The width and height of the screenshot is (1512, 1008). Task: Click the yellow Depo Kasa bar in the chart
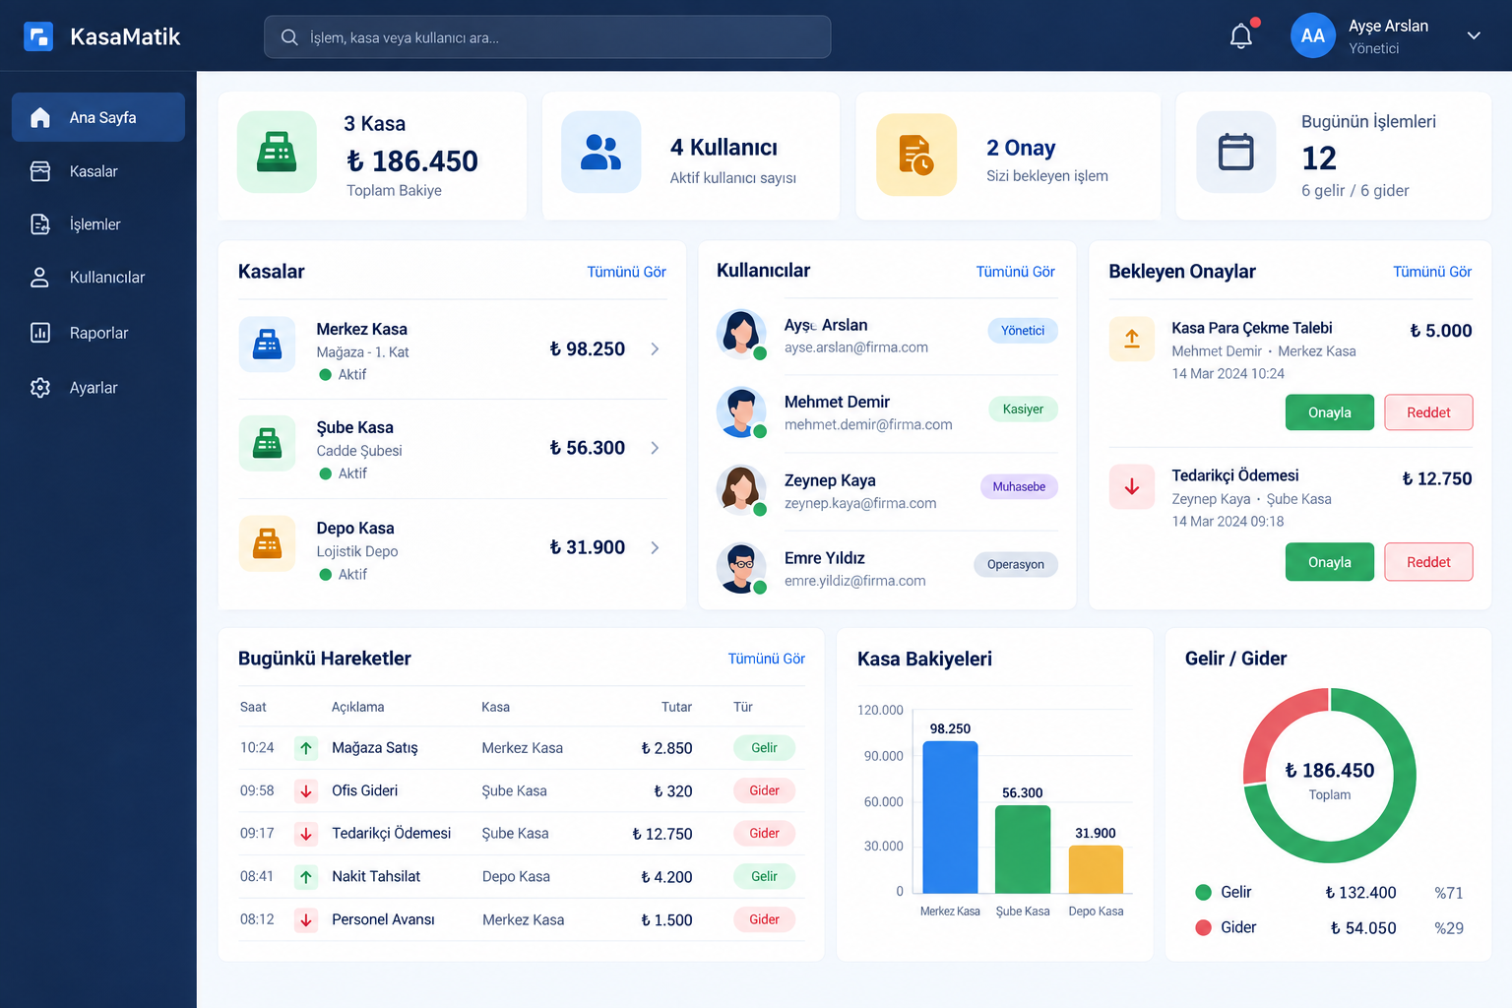pos(1096,869)
